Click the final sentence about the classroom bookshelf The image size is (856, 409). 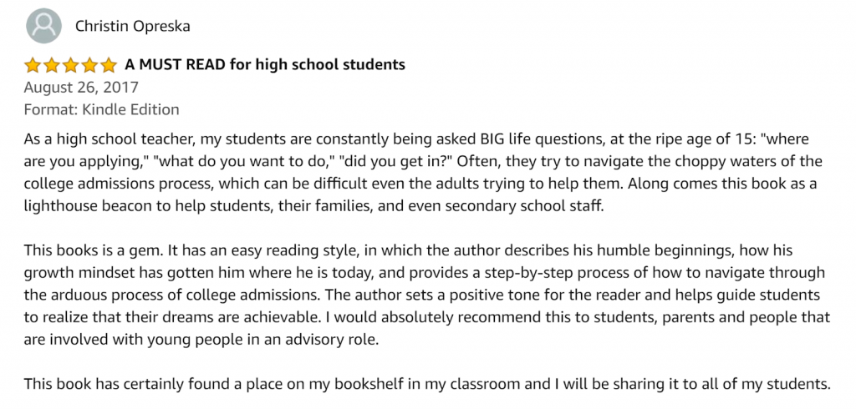[426, 384]
